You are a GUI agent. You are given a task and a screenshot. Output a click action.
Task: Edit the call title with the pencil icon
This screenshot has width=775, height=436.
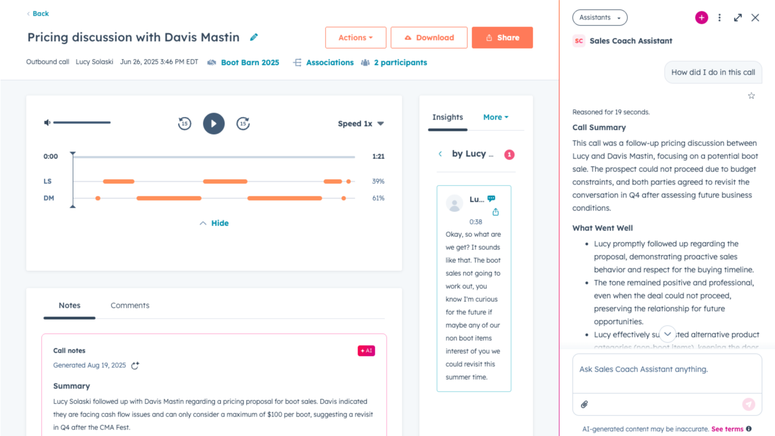(x=253, y=37)
